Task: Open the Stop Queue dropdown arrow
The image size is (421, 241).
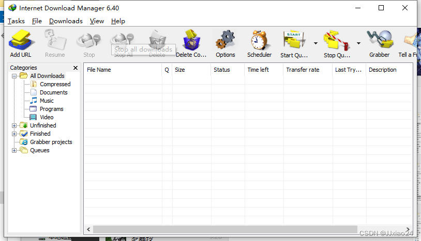Action: click(x=358, y=43)
